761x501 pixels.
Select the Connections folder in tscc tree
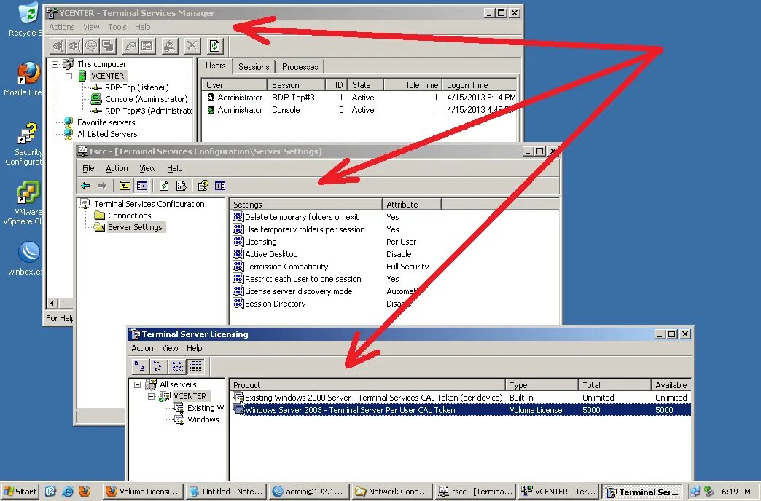129,216
